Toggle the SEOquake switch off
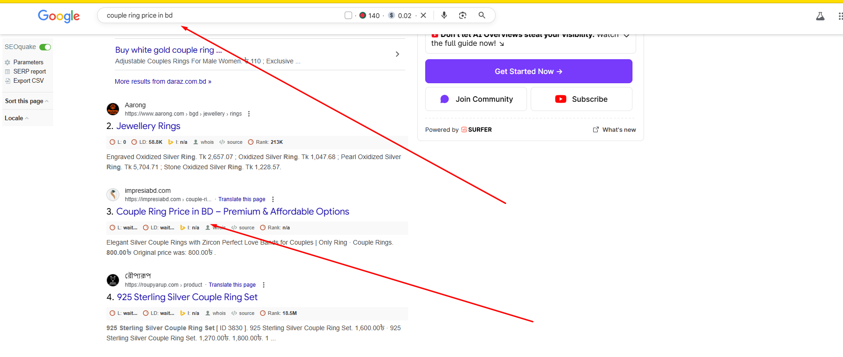This screenshot has height=357, width=843. (x=45, y=47)
